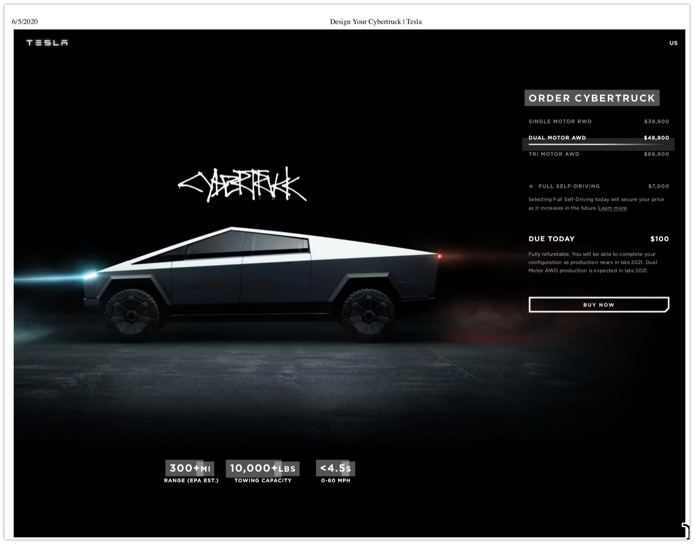Screen dimensions: 694x544
Task: Click the Range (EPA est.) label
Action: pyautogui.click(x=191, y=481)
